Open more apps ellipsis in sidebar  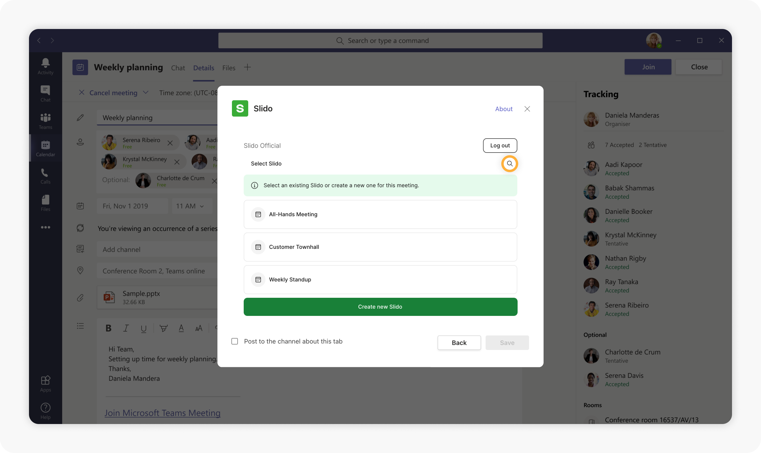(x=46, y=227)
